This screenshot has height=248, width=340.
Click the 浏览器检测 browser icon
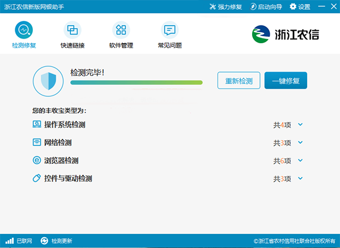37,160
